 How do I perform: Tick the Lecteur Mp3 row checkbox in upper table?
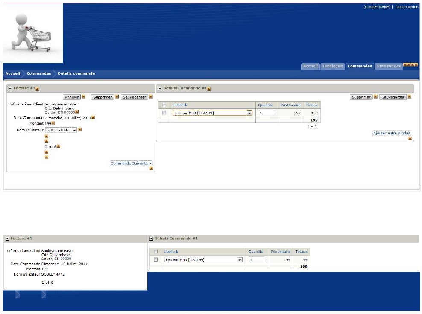(164, 113)
